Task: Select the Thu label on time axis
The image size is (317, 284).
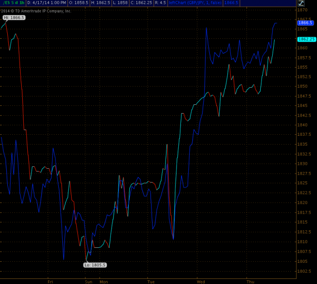Action: pyautogui.click(x=250, y=282)
